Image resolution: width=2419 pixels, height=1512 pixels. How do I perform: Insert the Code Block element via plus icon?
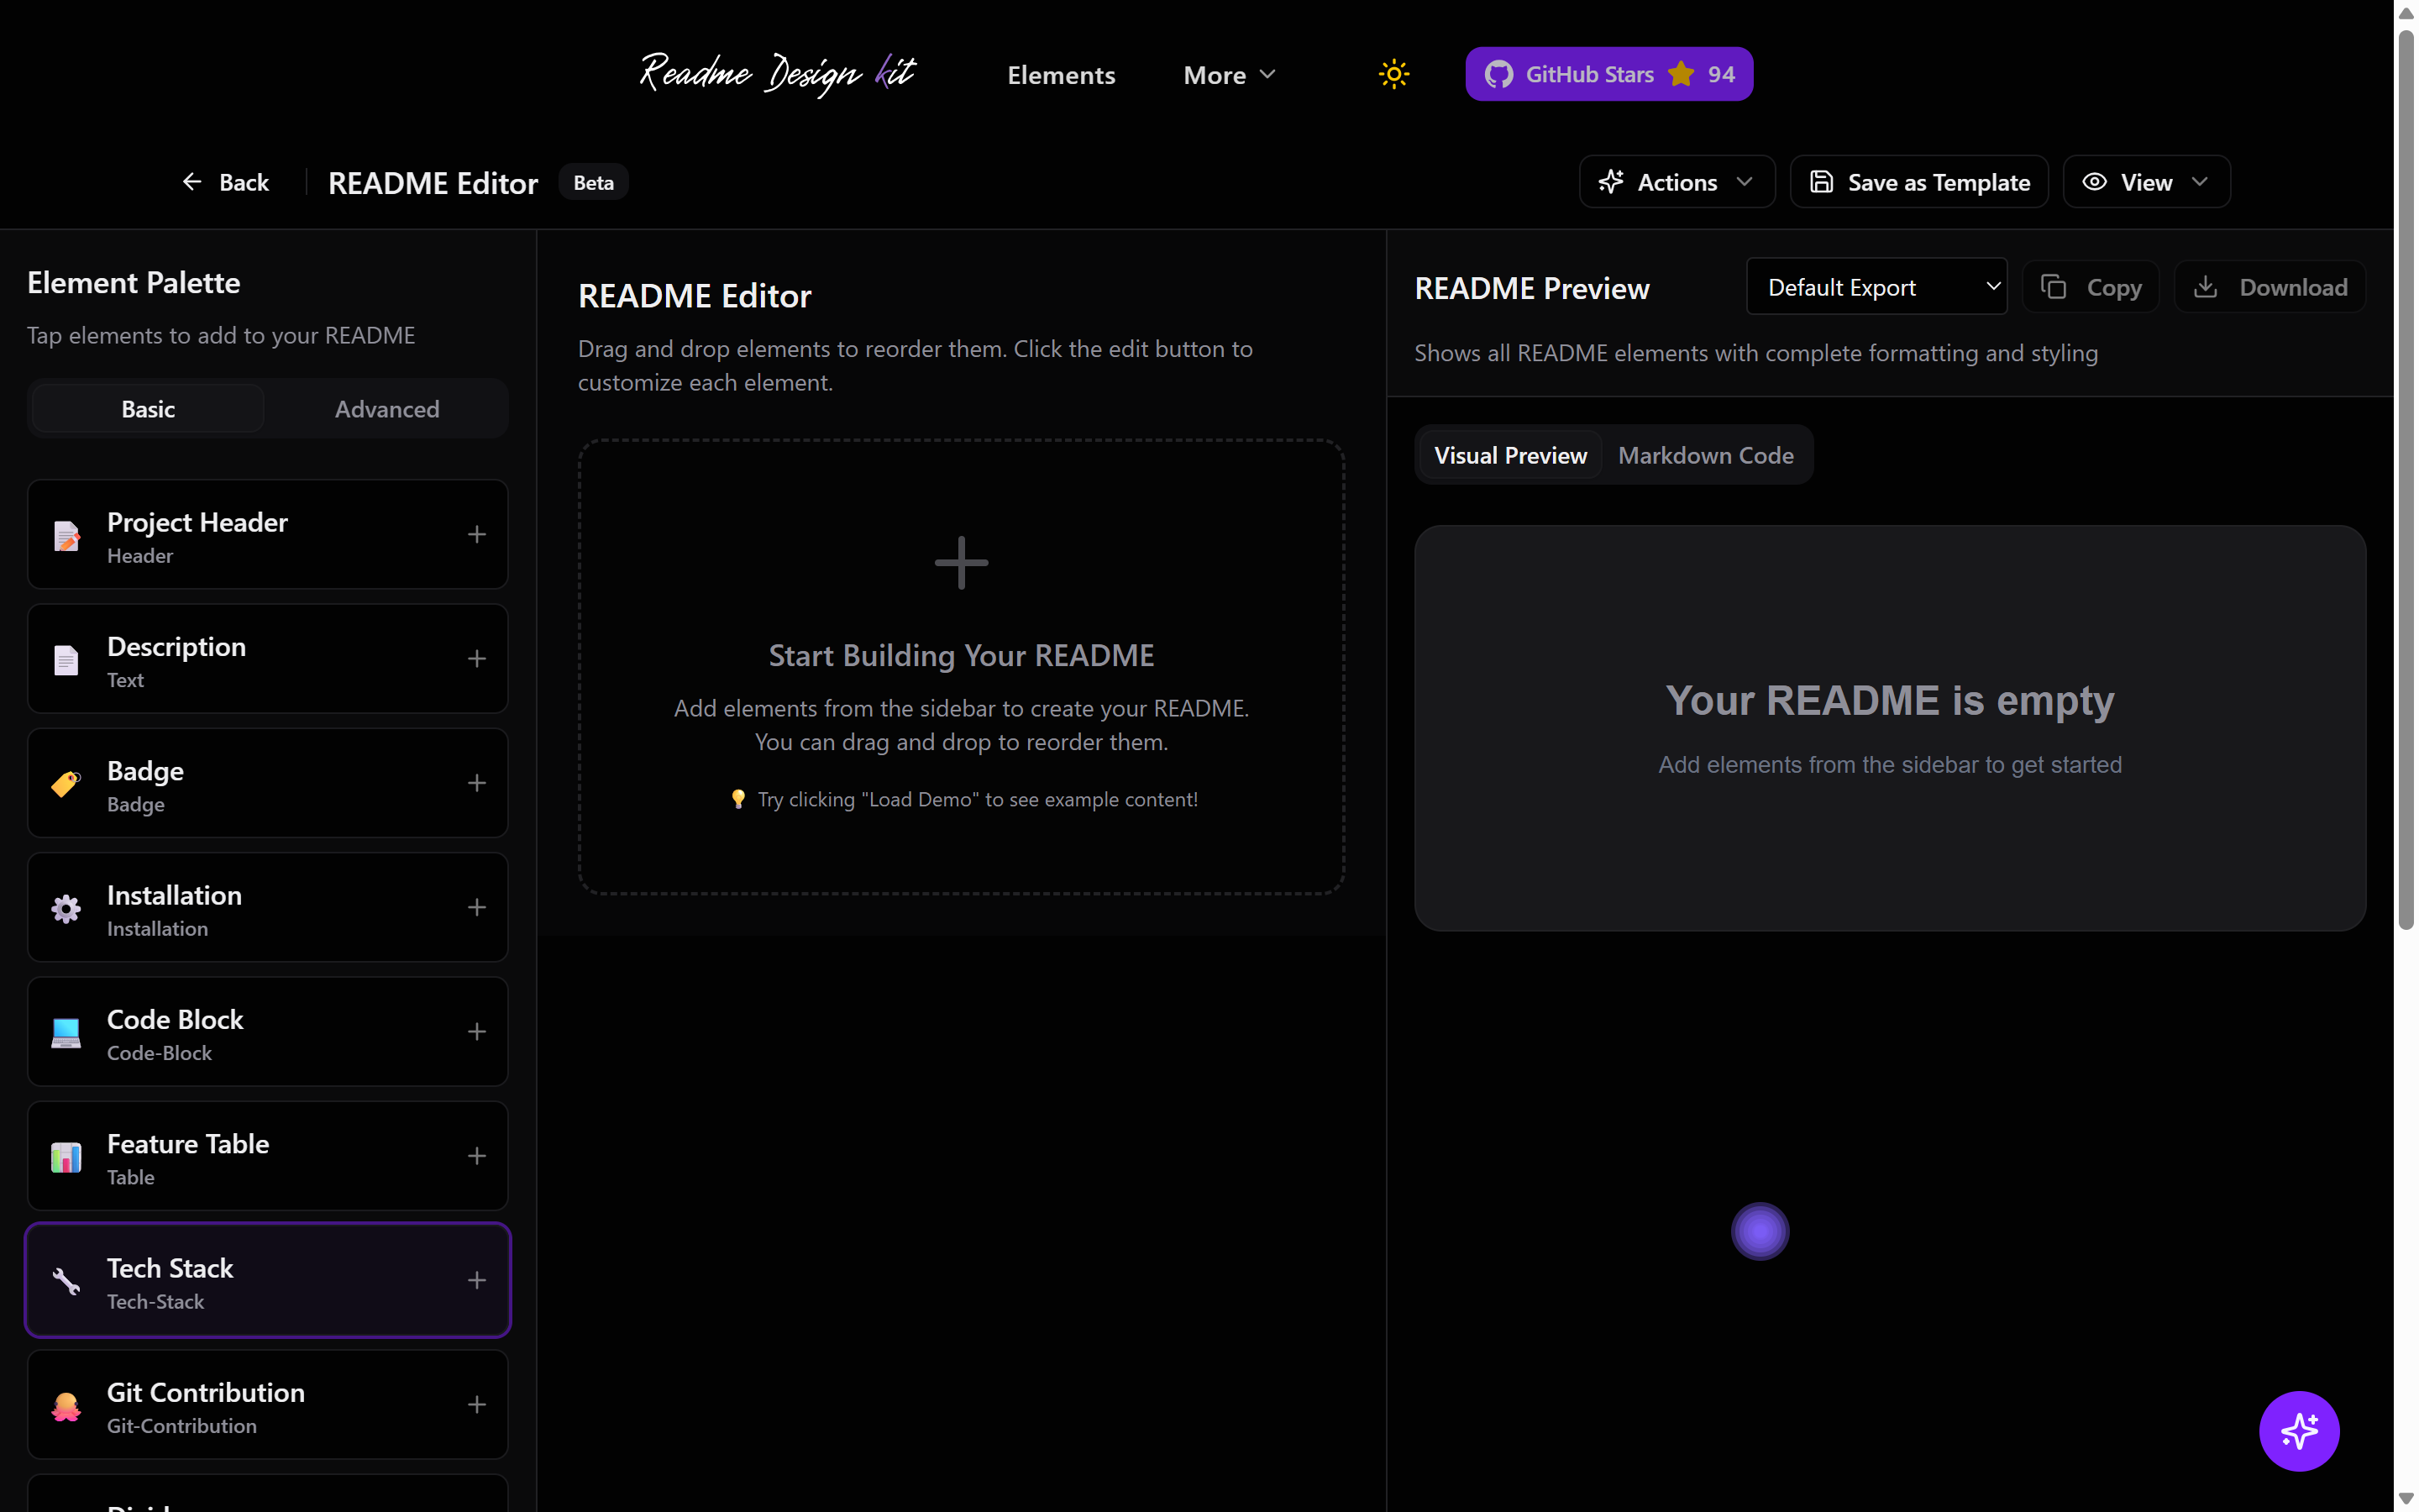(x=477, y=1031)
